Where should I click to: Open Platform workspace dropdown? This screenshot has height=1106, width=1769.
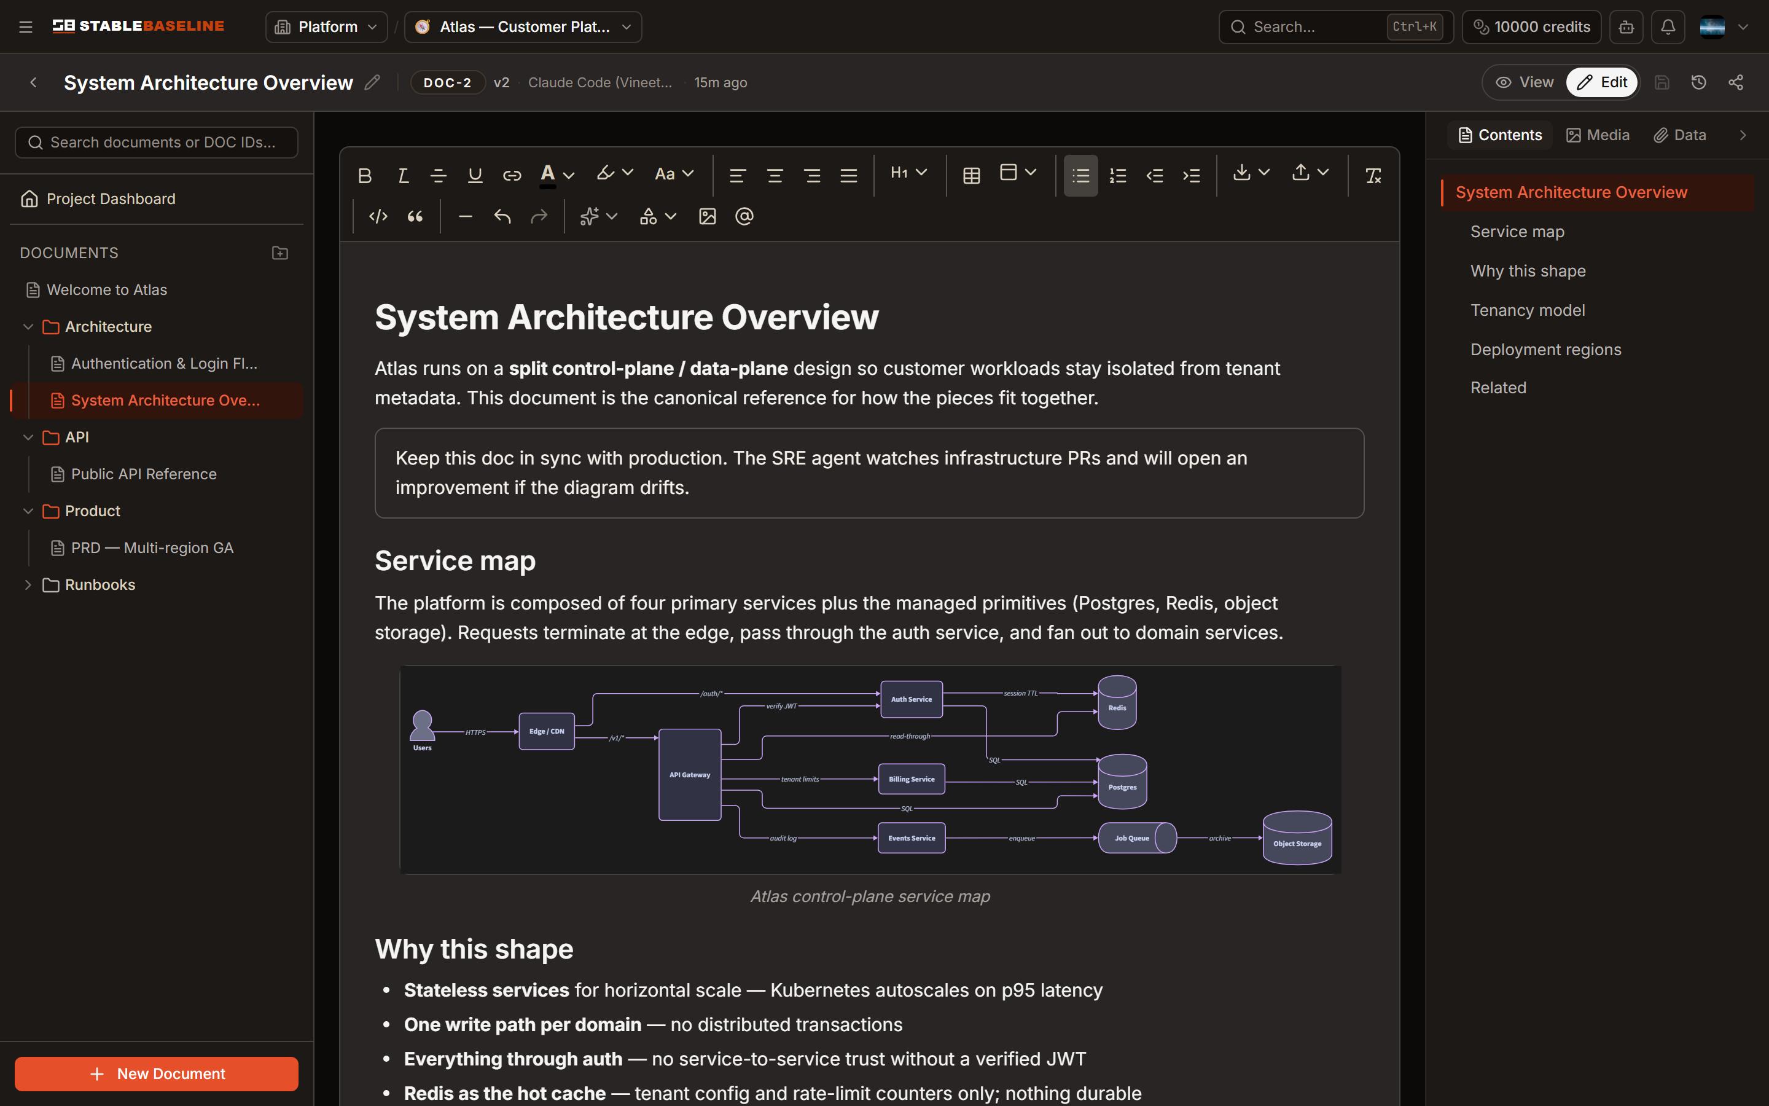pyautogui.click(x=326, y=27)
